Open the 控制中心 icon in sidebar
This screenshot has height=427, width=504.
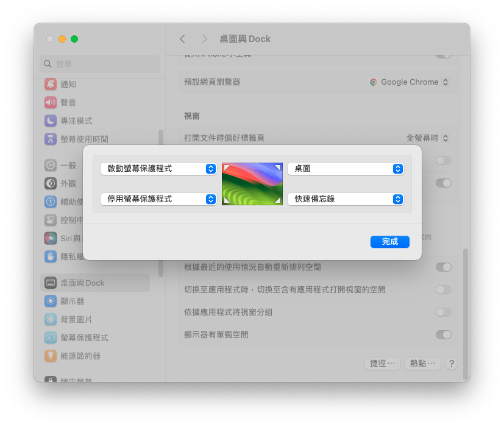[x=51, y=220]
